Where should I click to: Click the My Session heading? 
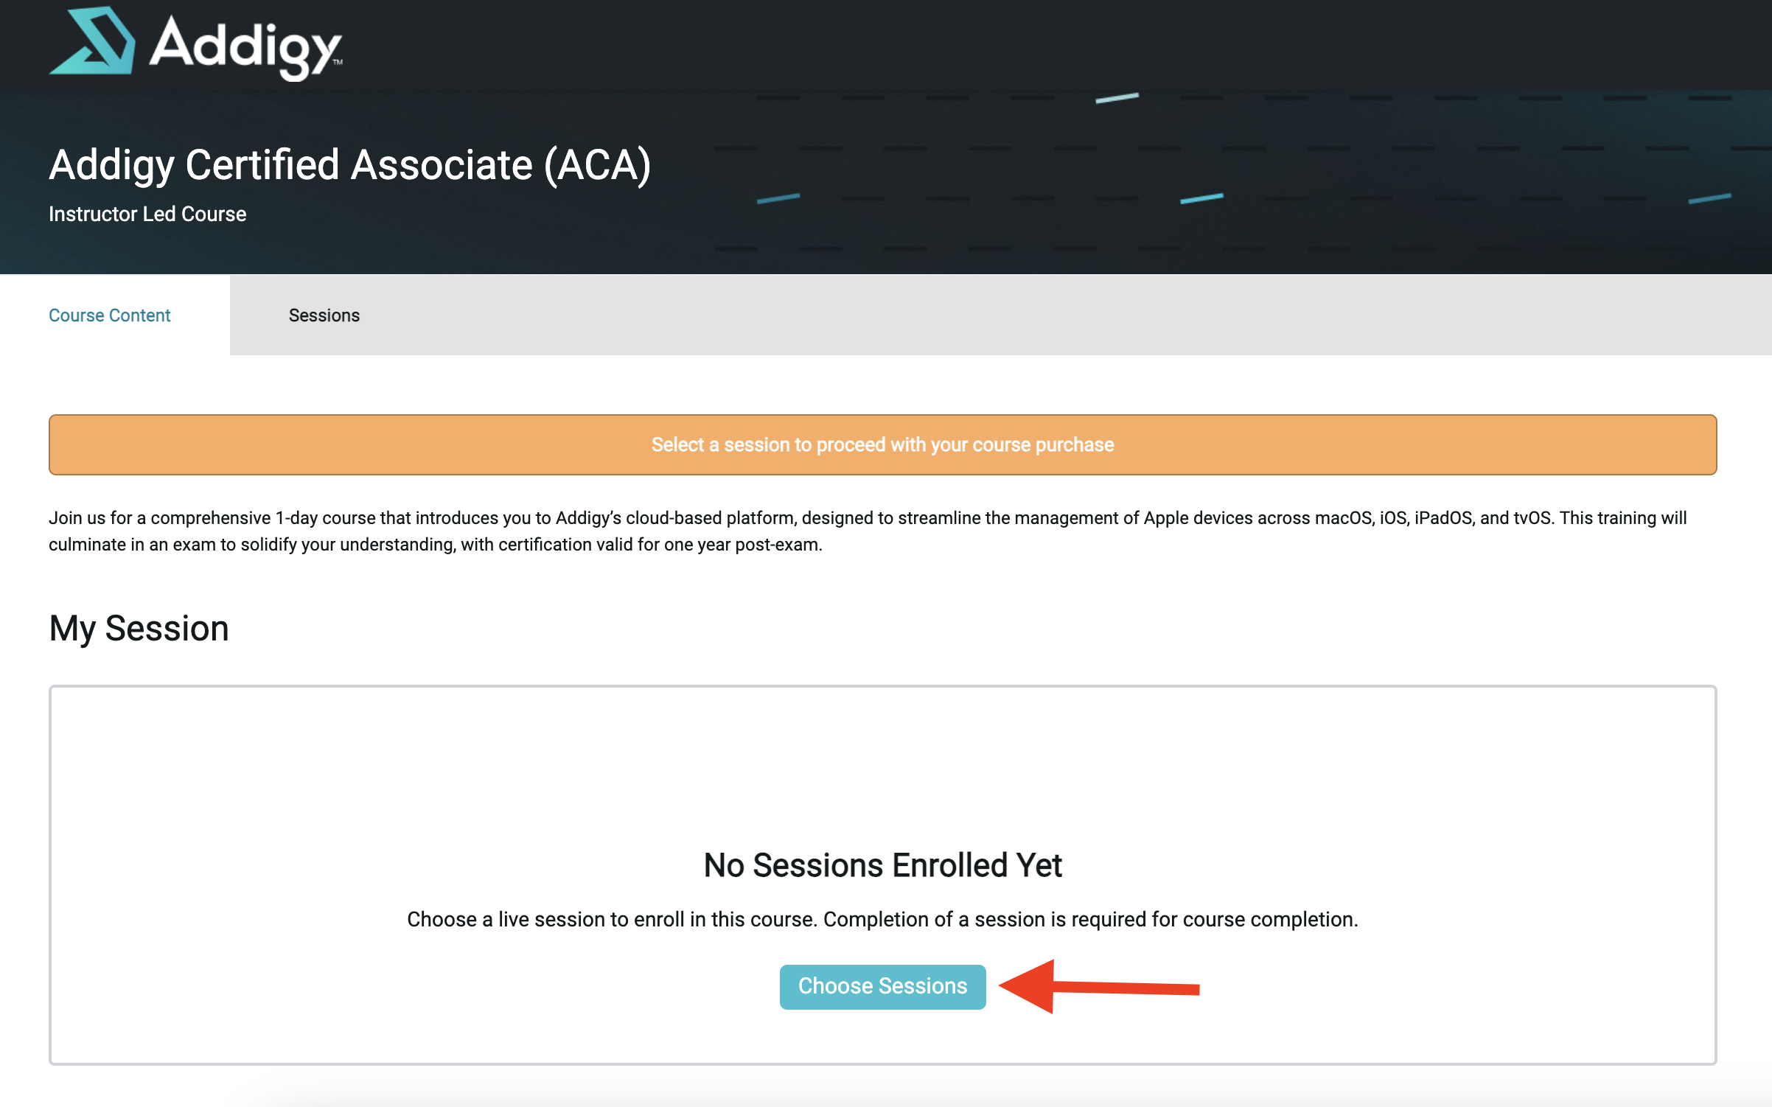(139, 629)
